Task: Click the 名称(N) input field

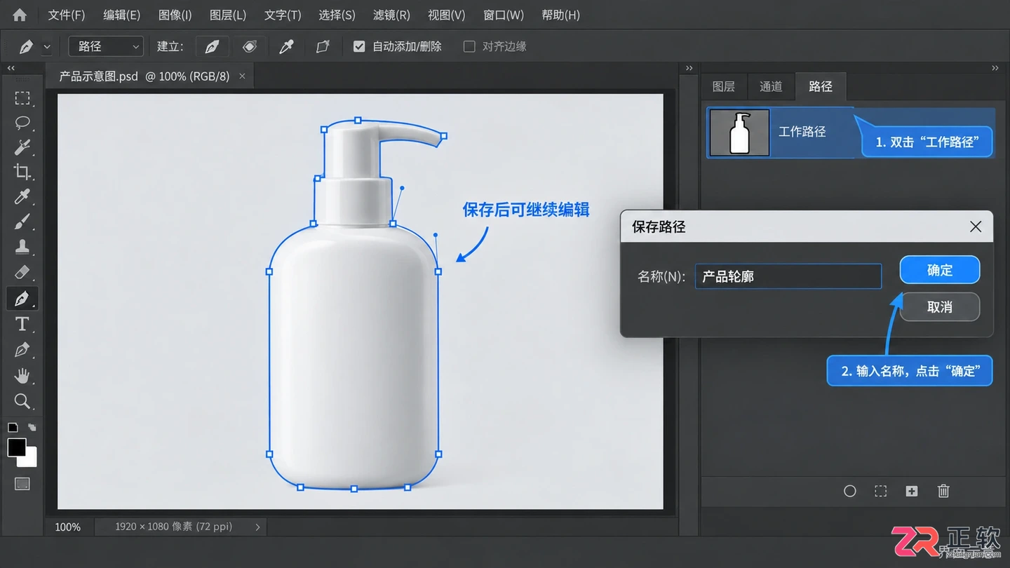Action: [x=788, y=276]
